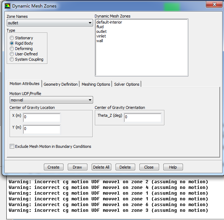Open the Zone Names dropdown showing outlet
The width and height of the screenshot is (224, 220).
50,23
